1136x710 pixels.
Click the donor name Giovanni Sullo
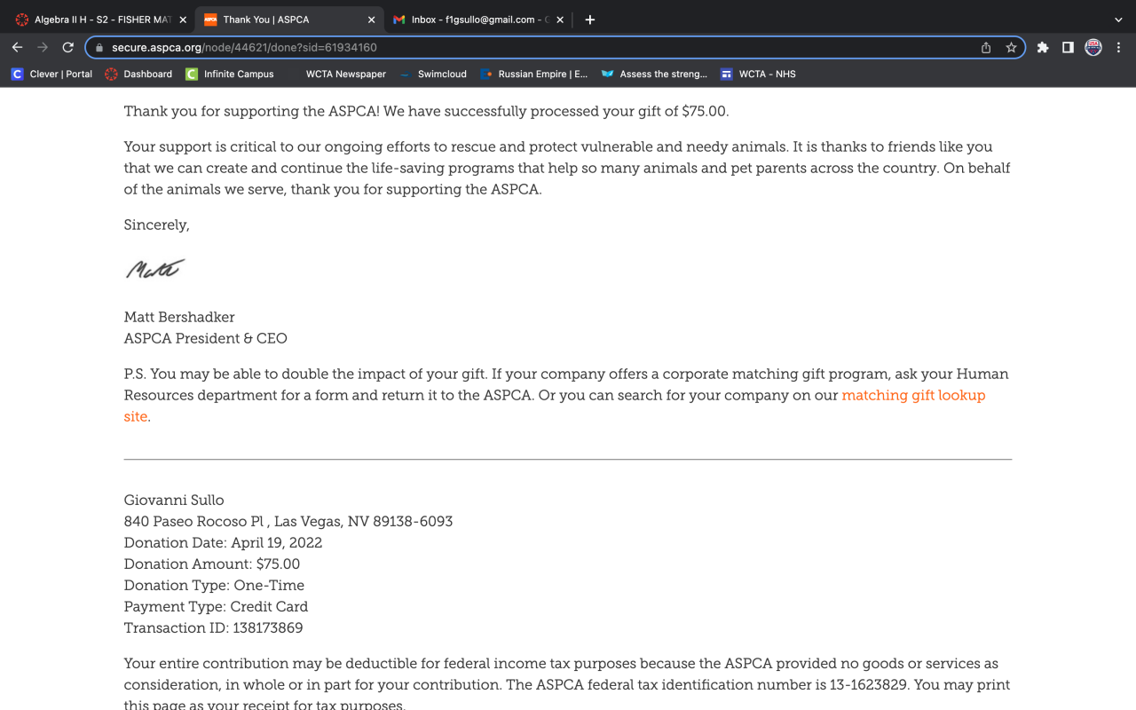(x=174, y=501)
